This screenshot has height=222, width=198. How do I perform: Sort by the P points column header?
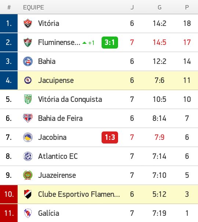(187, 7)
